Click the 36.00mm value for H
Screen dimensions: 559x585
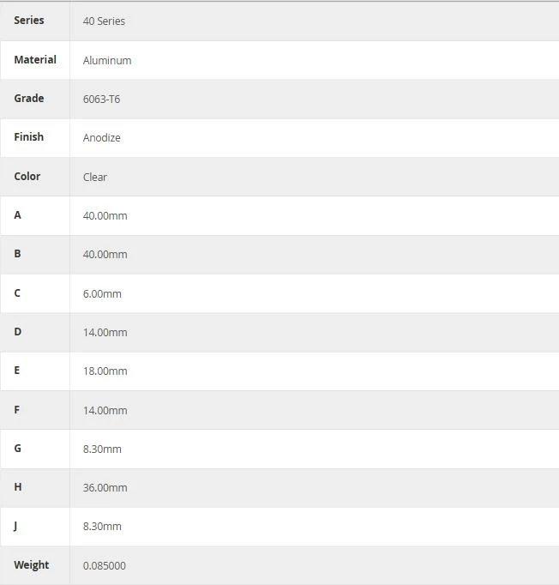pyautogui.click(x=105, y=487)
